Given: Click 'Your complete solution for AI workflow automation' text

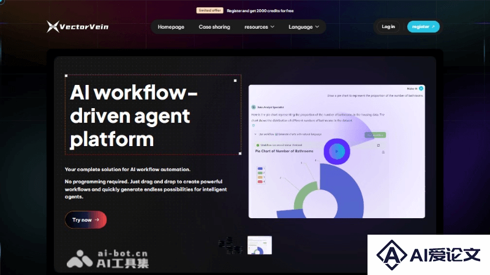Looking at the screenshot, I should tap(127, 169).
